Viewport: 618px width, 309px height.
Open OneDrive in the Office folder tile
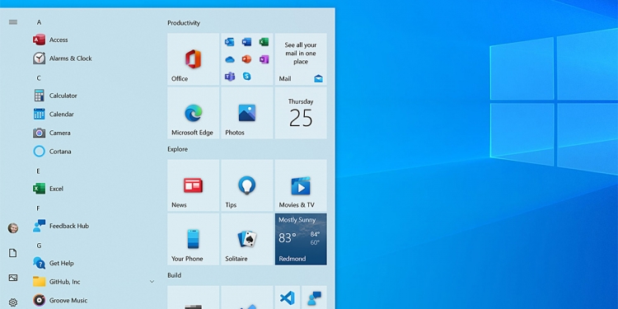click(x=229, y=59)
